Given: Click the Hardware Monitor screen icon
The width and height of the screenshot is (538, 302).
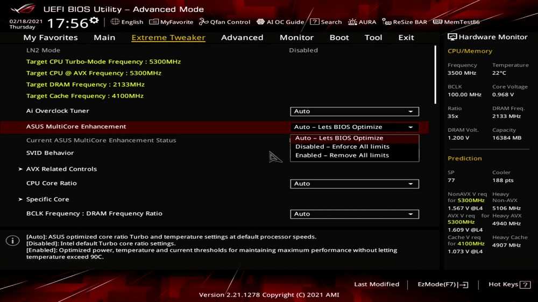Looking at the screenshot, I should coord(452,37).
